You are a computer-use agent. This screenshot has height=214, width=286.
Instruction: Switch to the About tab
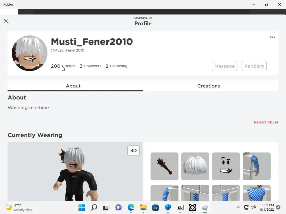click(x=75, y=86)
